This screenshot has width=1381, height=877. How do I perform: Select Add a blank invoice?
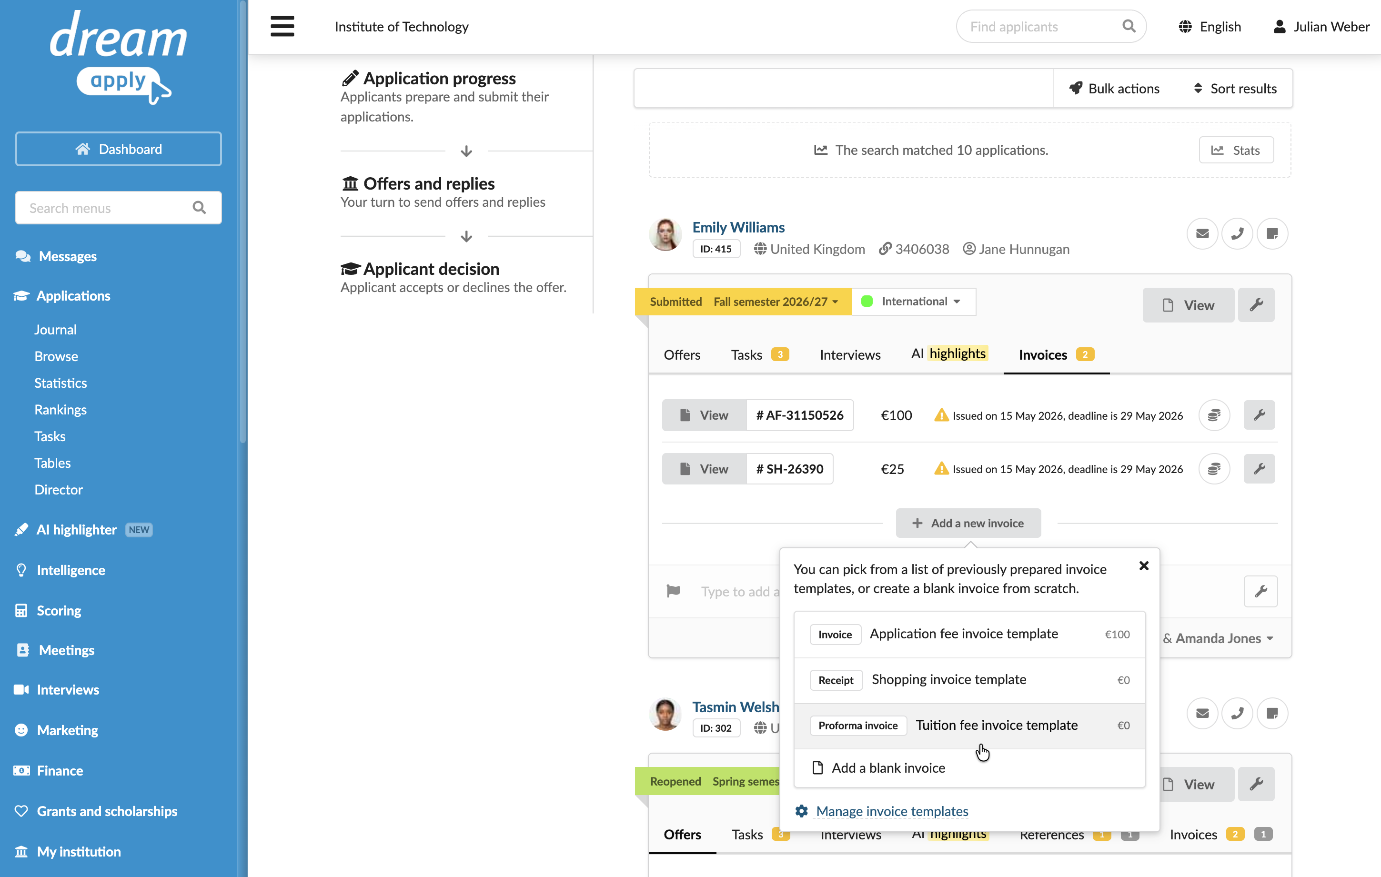pyautogui.click(x=969, y=768)
